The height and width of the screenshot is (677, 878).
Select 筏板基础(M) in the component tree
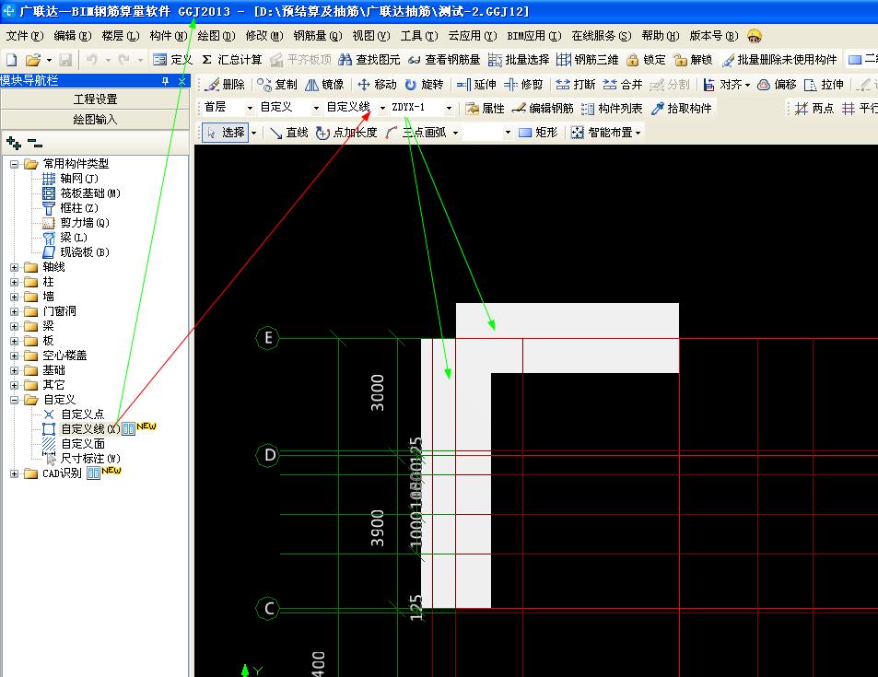(x=89, y=193)
